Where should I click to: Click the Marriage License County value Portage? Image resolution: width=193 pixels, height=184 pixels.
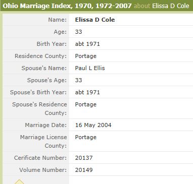(x=86, y=137)
